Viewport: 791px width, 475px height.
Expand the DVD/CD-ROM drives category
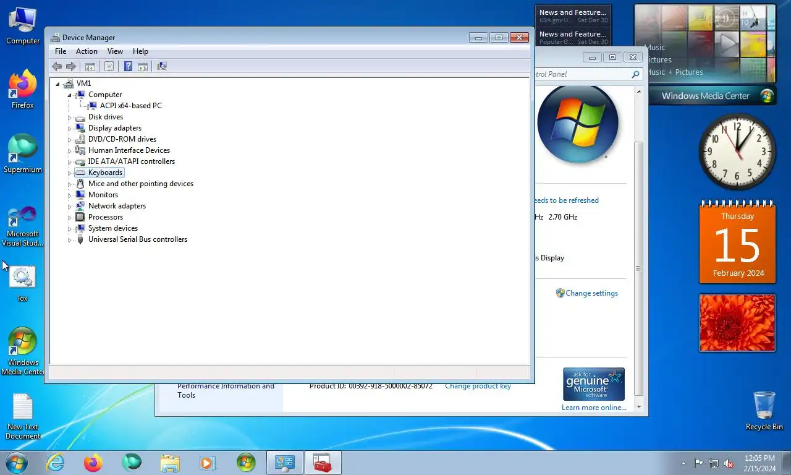click(x=69, y=140)
